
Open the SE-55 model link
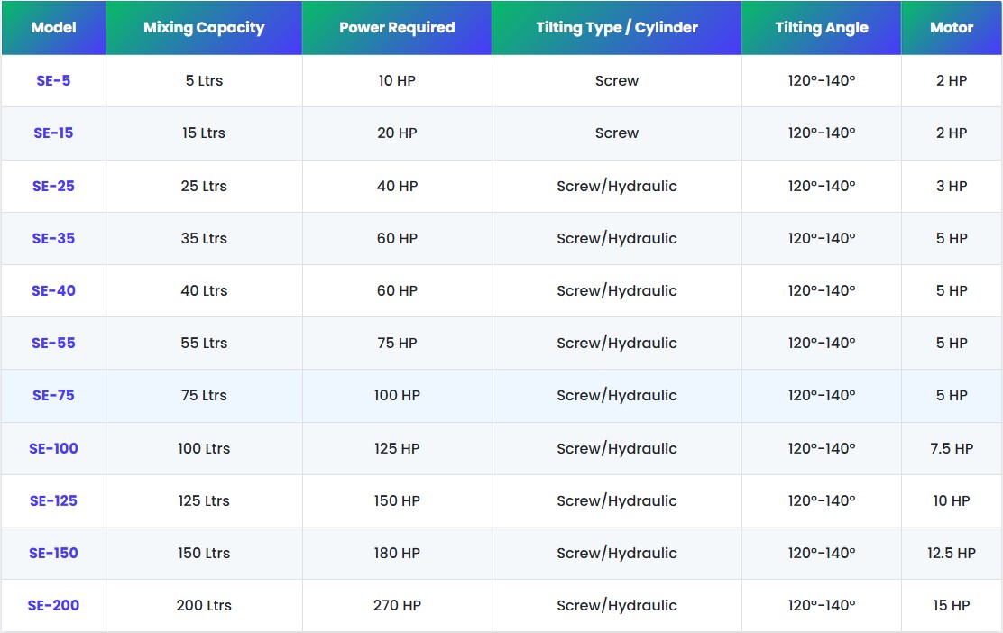tap(54, 344)
